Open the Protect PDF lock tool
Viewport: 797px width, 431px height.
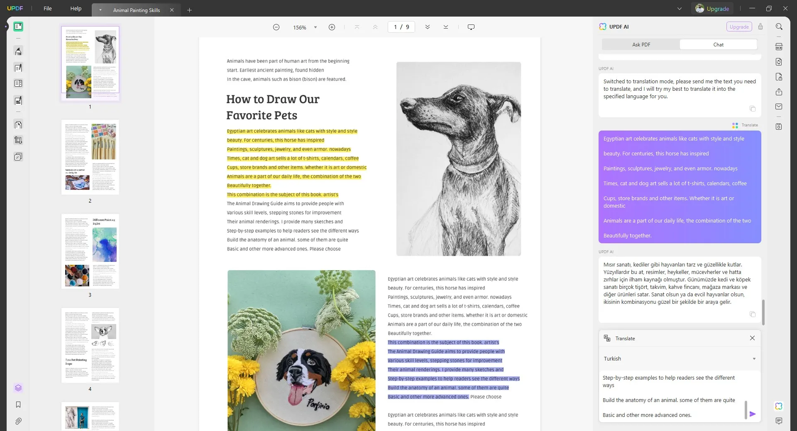click(779, 77)
